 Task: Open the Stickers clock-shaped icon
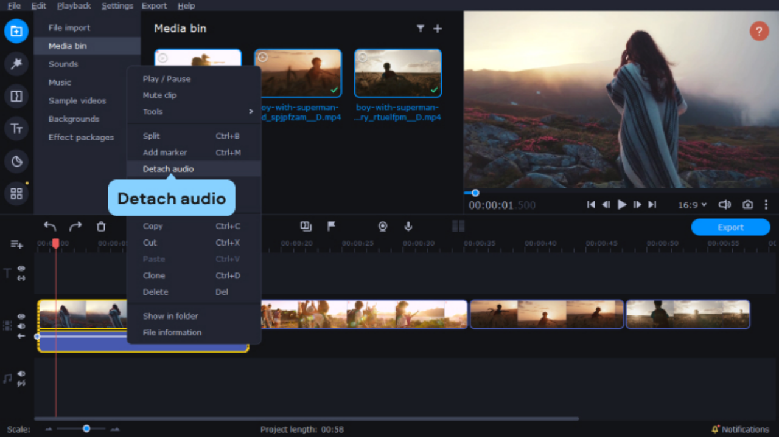(16, 161)
